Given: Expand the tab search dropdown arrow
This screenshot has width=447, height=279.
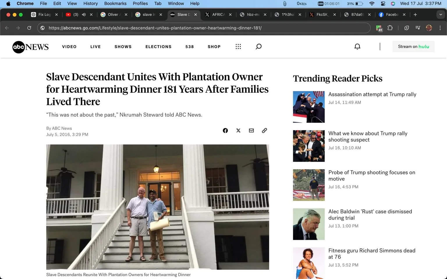Looking at the screenshot, I should coord(441,15).
